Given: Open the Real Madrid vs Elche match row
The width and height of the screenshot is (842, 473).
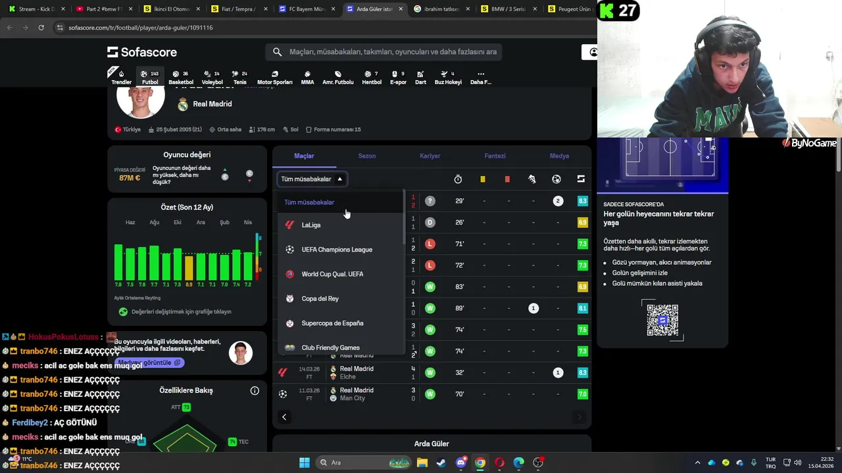Looking at the screenshot, I should tap(432, 373).
